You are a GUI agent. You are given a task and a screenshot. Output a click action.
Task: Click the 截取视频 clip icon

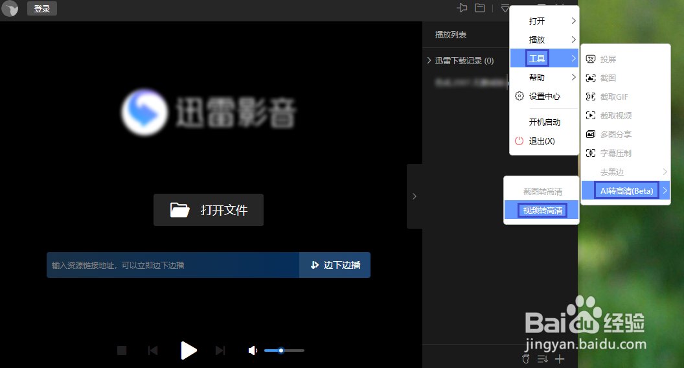[x=591, y=115]
